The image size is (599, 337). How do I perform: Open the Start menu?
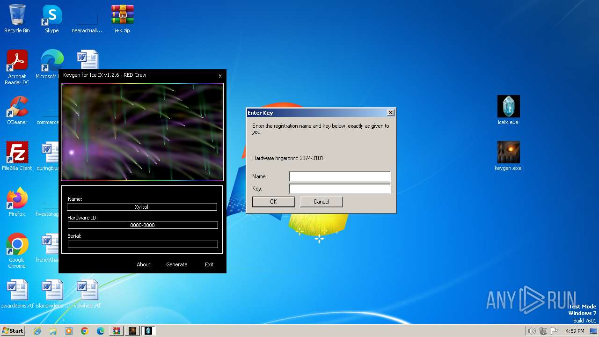tap(13, 331)
